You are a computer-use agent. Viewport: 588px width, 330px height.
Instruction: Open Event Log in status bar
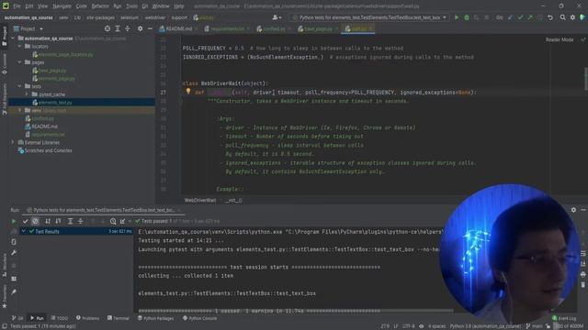tap(564, 318)
